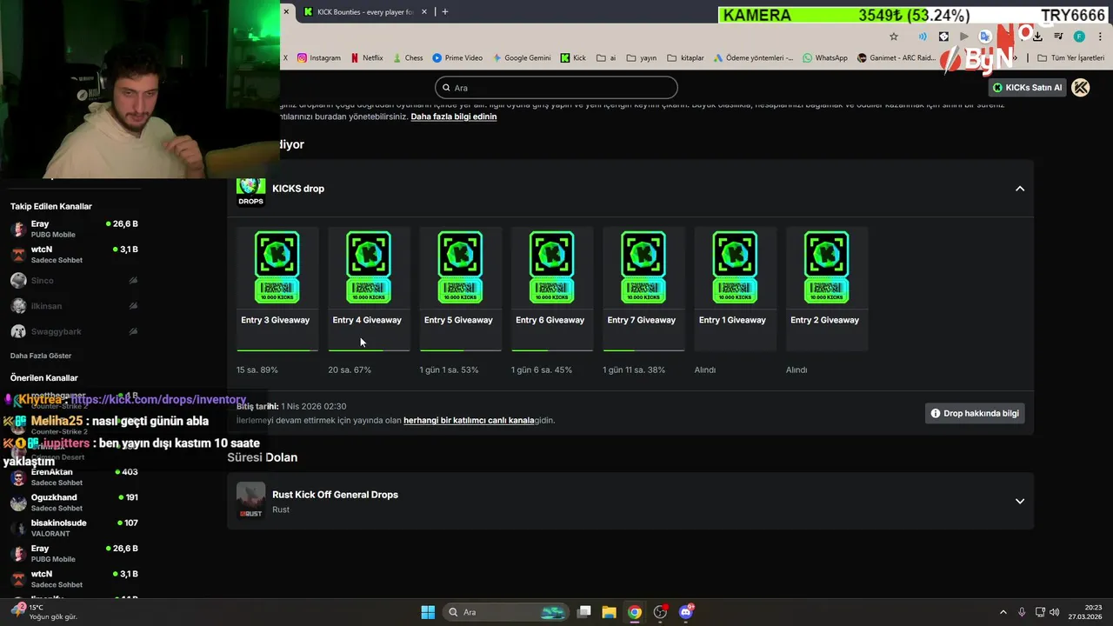Click the KICKs Satın Al button
Screen dimensions: 1113x626
coord(1028,87)
